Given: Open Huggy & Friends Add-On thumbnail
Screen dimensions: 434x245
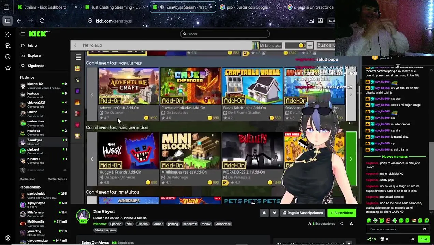Looking at the screenshot, I should [129, 151].
